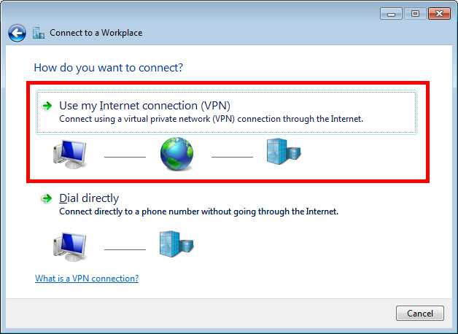This screenshot has width=458, height=334.
Task: Click the office building icon under Dial directly
Action: coord(176,244)
